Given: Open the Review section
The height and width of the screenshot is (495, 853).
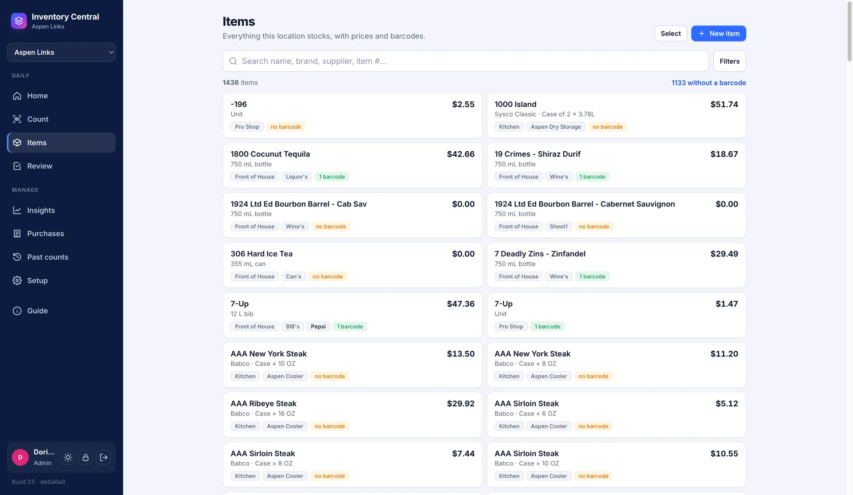Looking at the screenshot, I should [61, 166].
